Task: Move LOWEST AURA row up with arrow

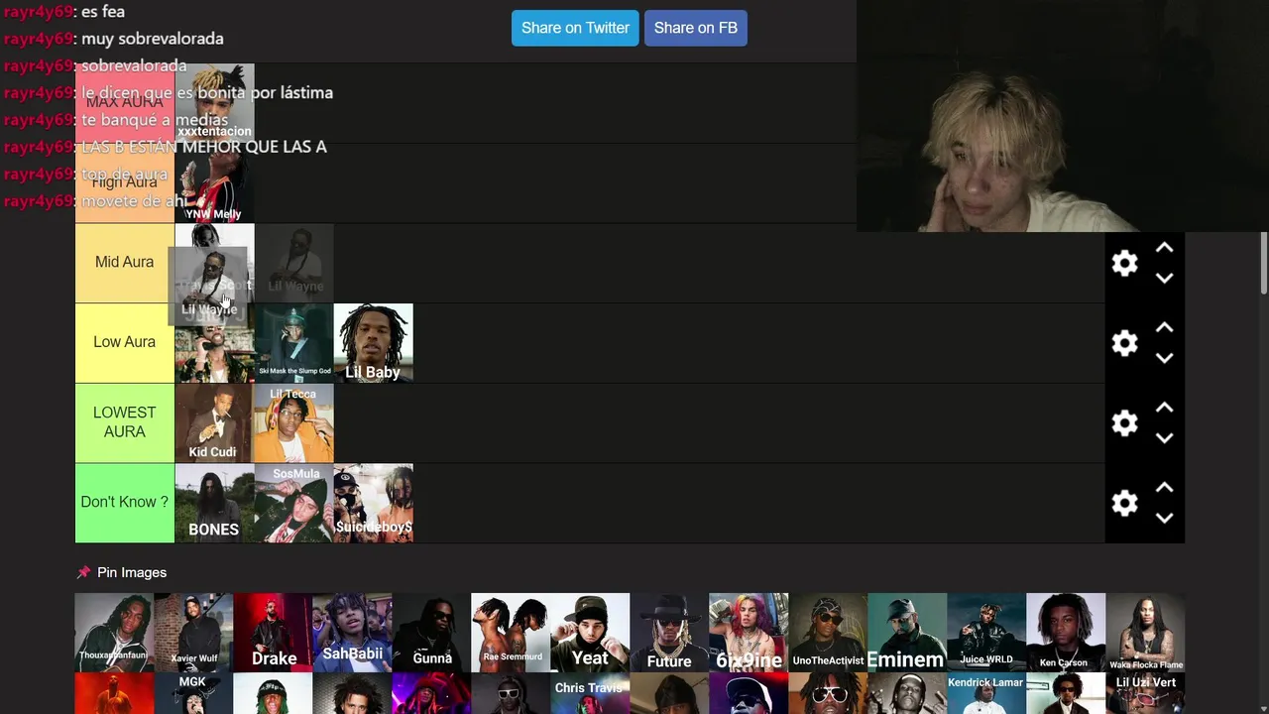Action: tap(1164, 408)
